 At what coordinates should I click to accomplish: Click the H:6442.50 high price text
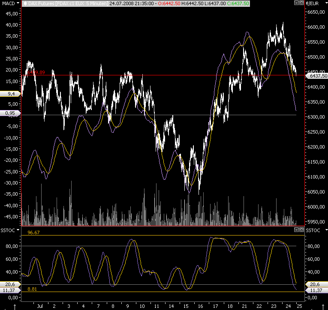click(x=191, y=3)
